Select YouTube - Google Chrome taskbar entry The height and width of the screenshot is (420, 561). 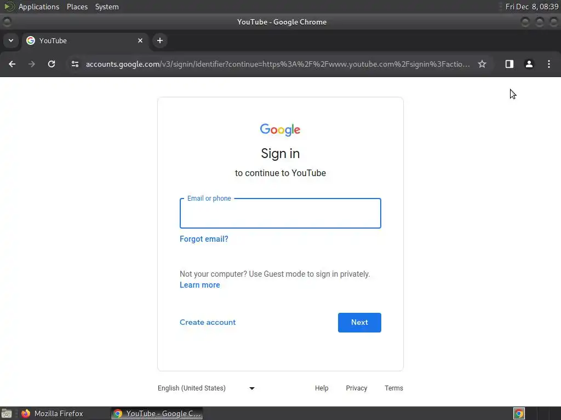(157, 413)
